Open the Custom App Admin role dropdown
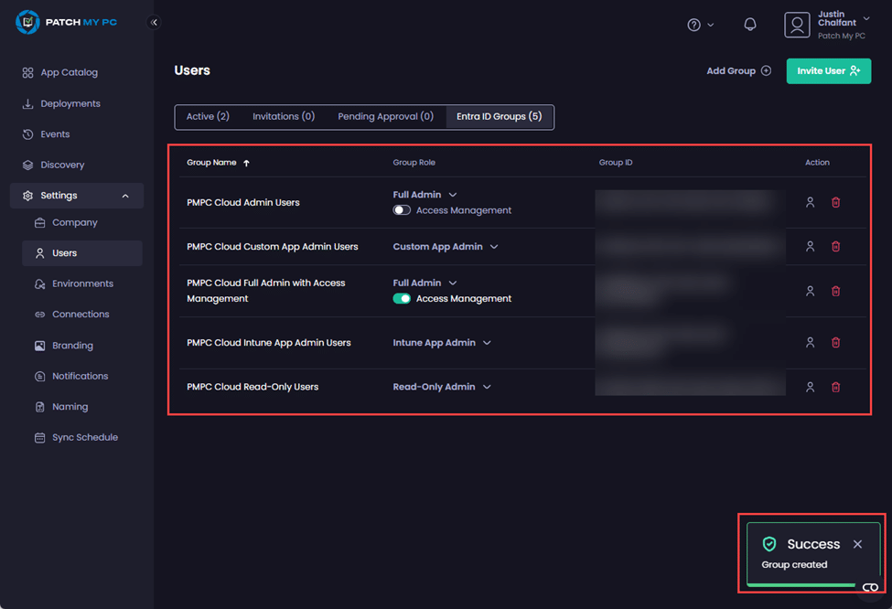The image size is (892, 609). [446, 247]
